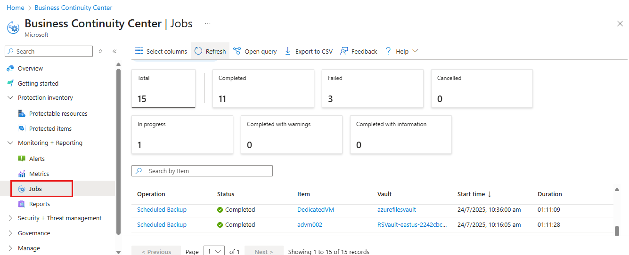629x255 pixels.
Task: Open the azurefilesvault vault link
Action: [397, 210]
